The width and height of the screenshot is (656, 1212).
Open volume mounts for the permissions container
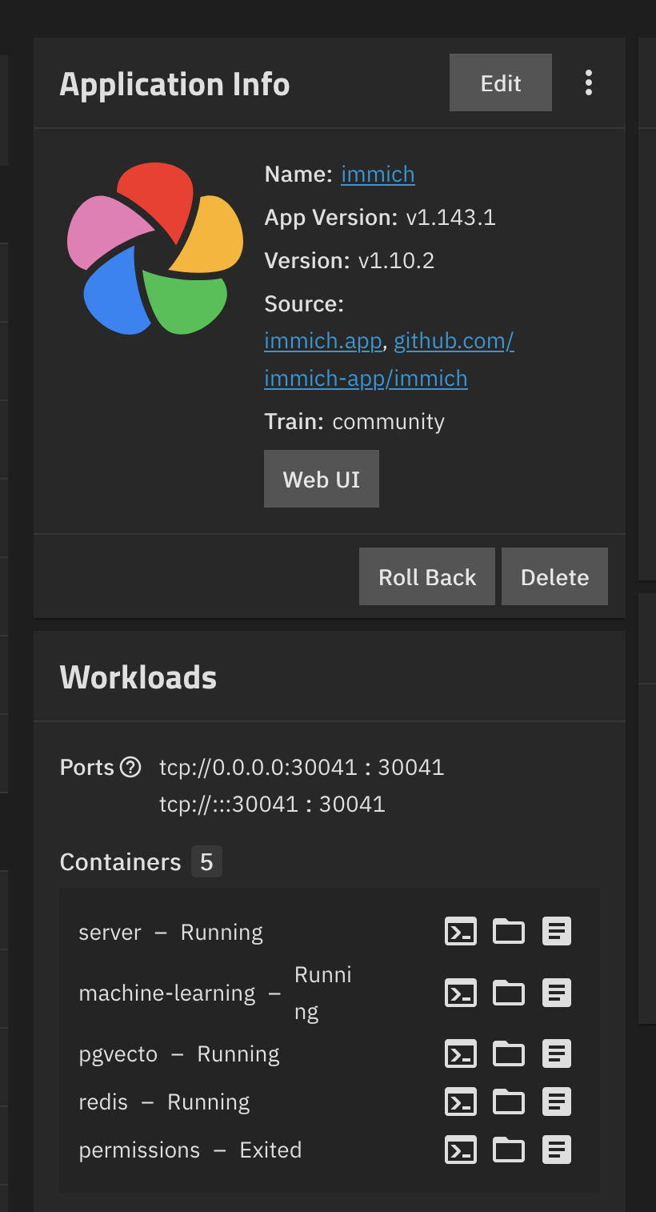(509, 1150)
